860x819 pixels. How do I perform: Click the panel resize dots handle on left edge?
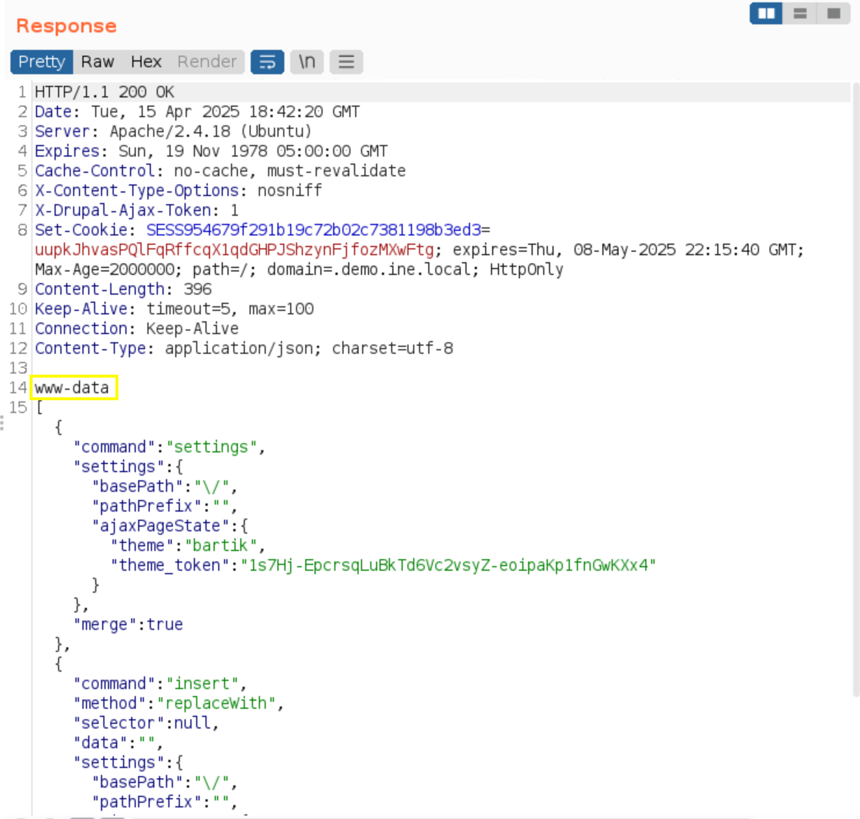[2, 422]
